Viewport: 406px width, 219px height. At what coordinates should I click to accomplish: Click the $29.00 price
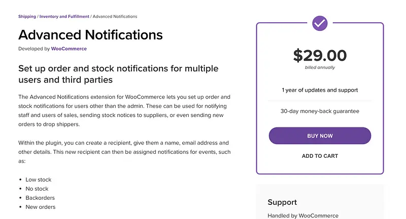pos(320,55)
